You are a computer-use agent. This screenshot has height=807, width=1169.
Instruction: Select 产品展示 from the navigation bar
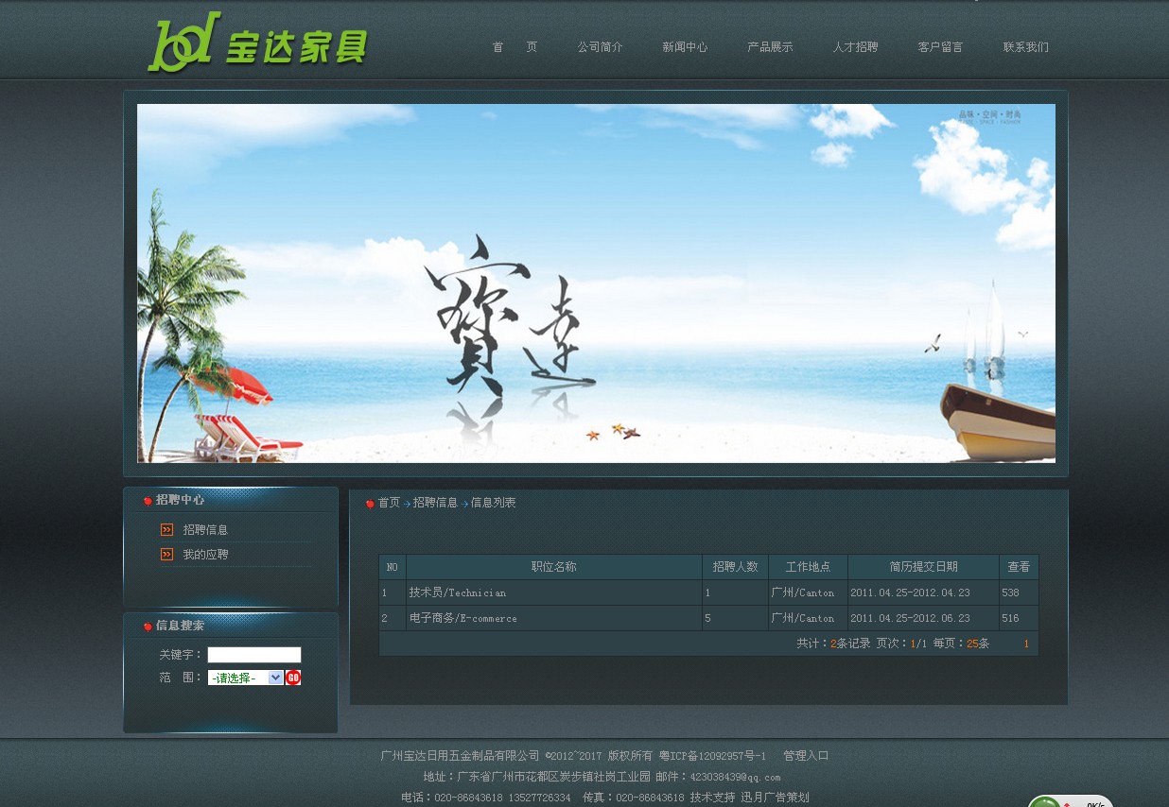(x=770, y=47)
